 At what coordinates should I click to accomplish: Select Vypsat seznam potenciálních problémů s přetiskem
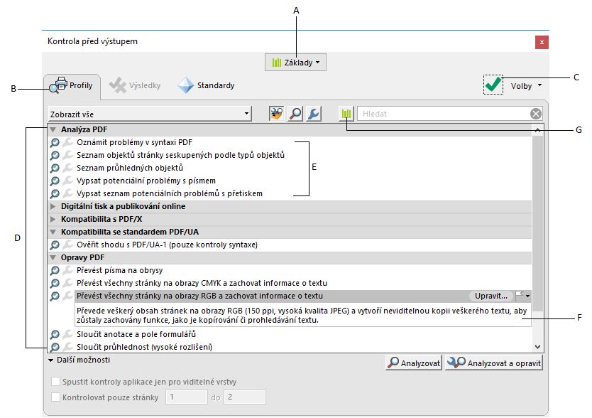pos(170,193)
